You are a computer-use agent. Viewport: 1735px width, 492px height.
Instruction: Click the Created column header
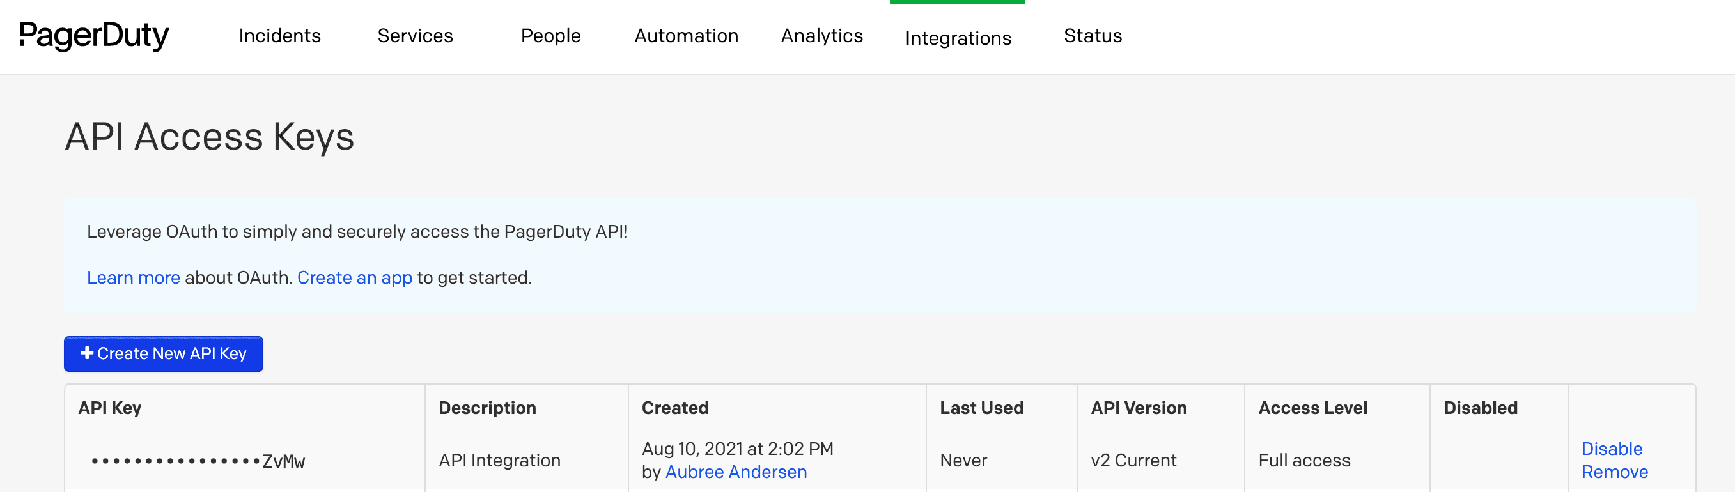(x=675, y=408)
